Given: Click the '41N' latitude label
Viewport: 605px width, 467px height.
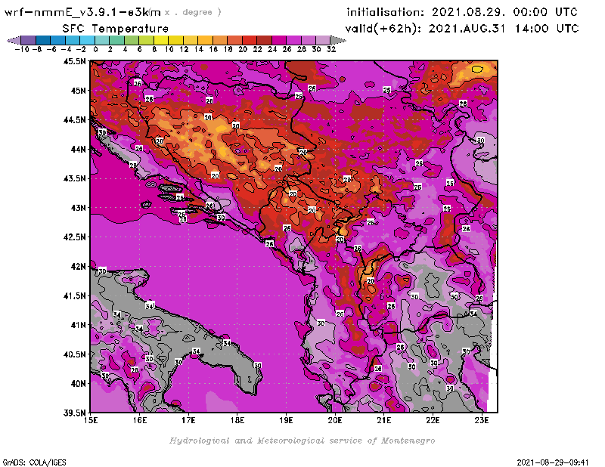Looking at the screenshot, I should tap(78, 325).
